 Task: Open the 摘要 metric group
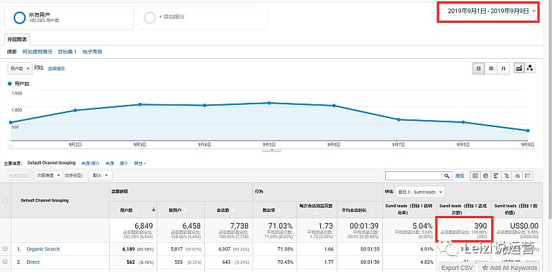pyautogui.click(x=12, y=52)
